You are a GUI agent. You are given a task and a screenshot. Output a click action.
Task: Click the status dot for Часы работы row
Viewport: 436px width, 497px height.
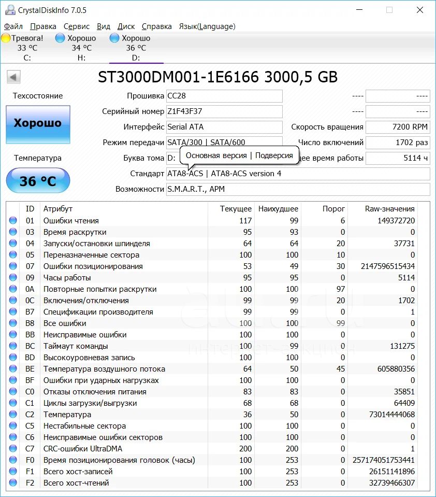click(13, 277)
